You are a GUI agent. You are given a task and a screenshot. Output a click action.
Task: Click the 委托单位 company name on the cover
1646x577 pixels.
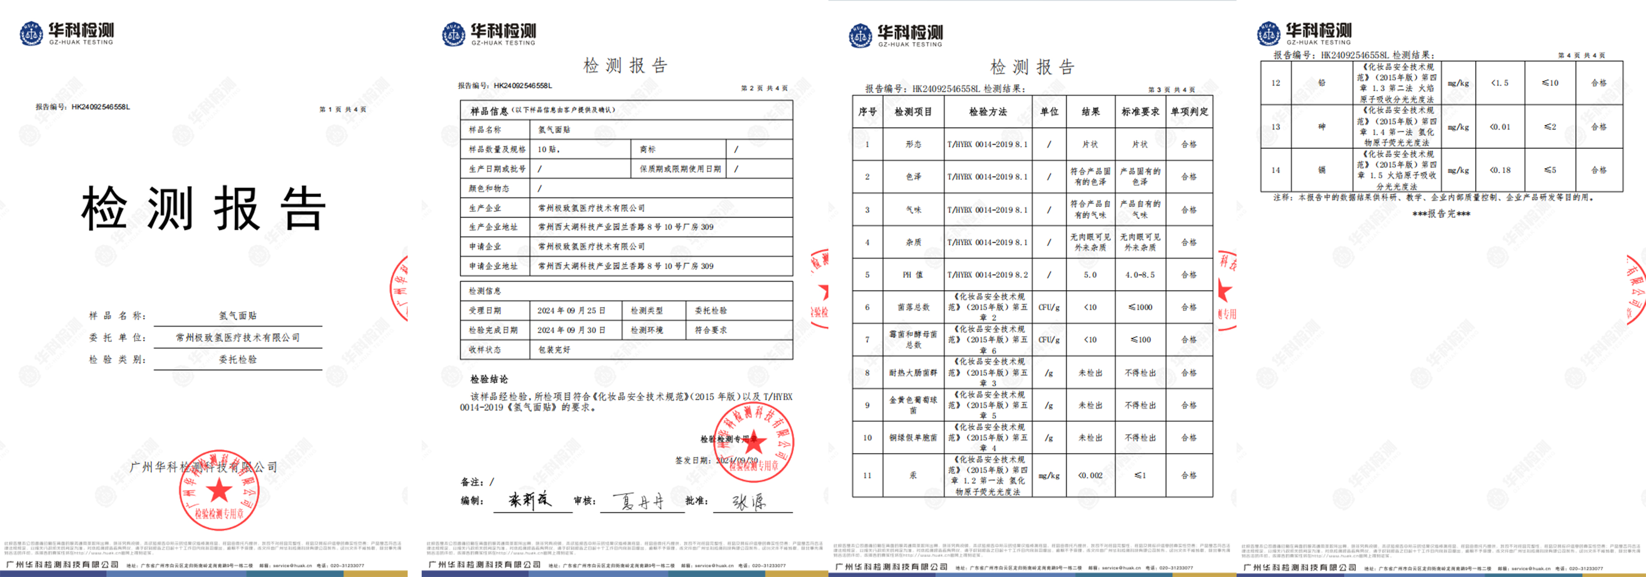[x=238, y=337]
